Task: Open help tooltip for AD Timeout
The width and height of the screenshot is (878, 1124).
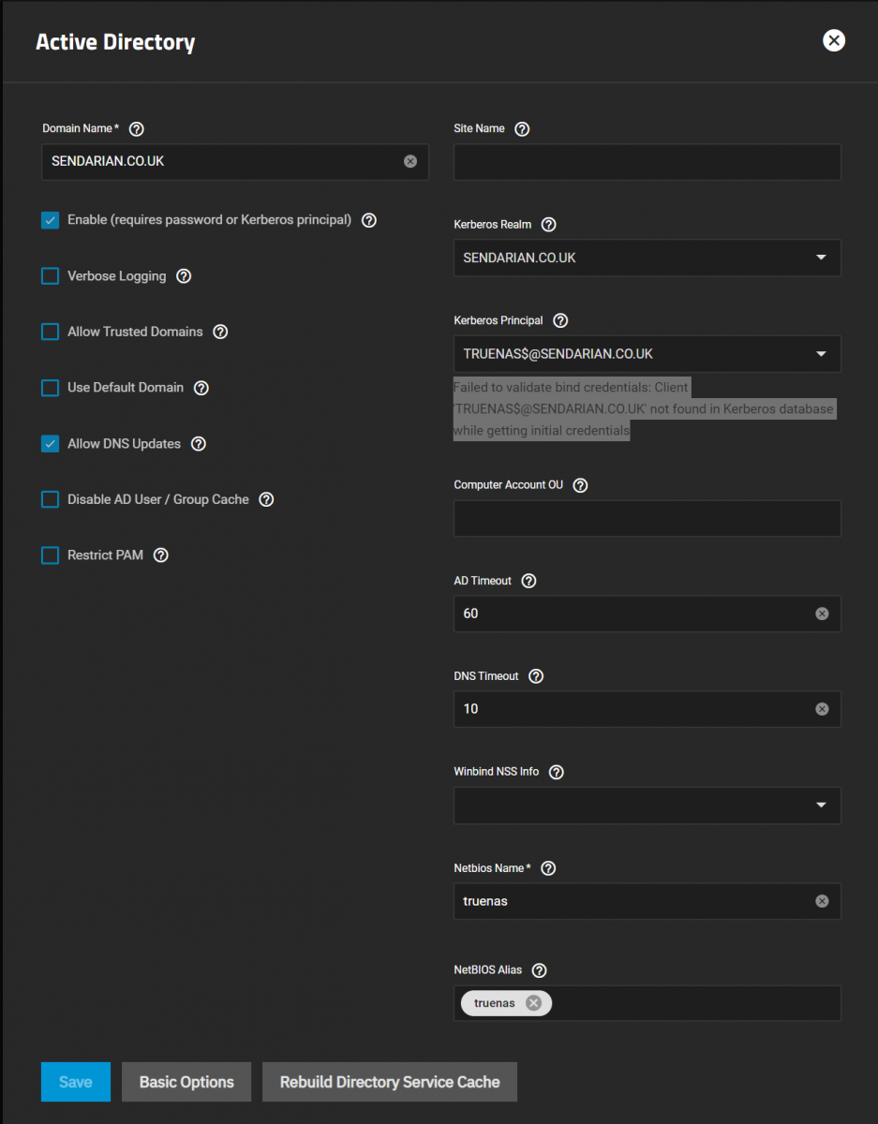Action: tap(528, 581)
